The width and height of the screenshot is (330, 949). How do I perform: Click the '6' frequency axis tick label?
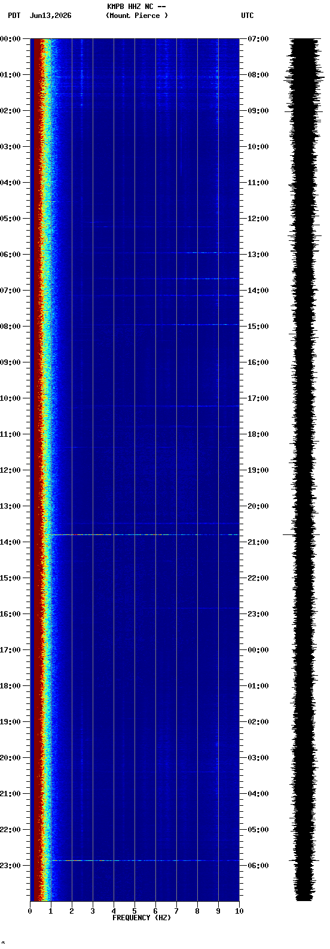[155, 911]
